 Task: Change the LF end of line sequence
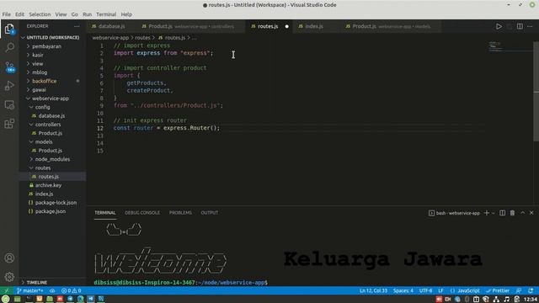point(440,290)
